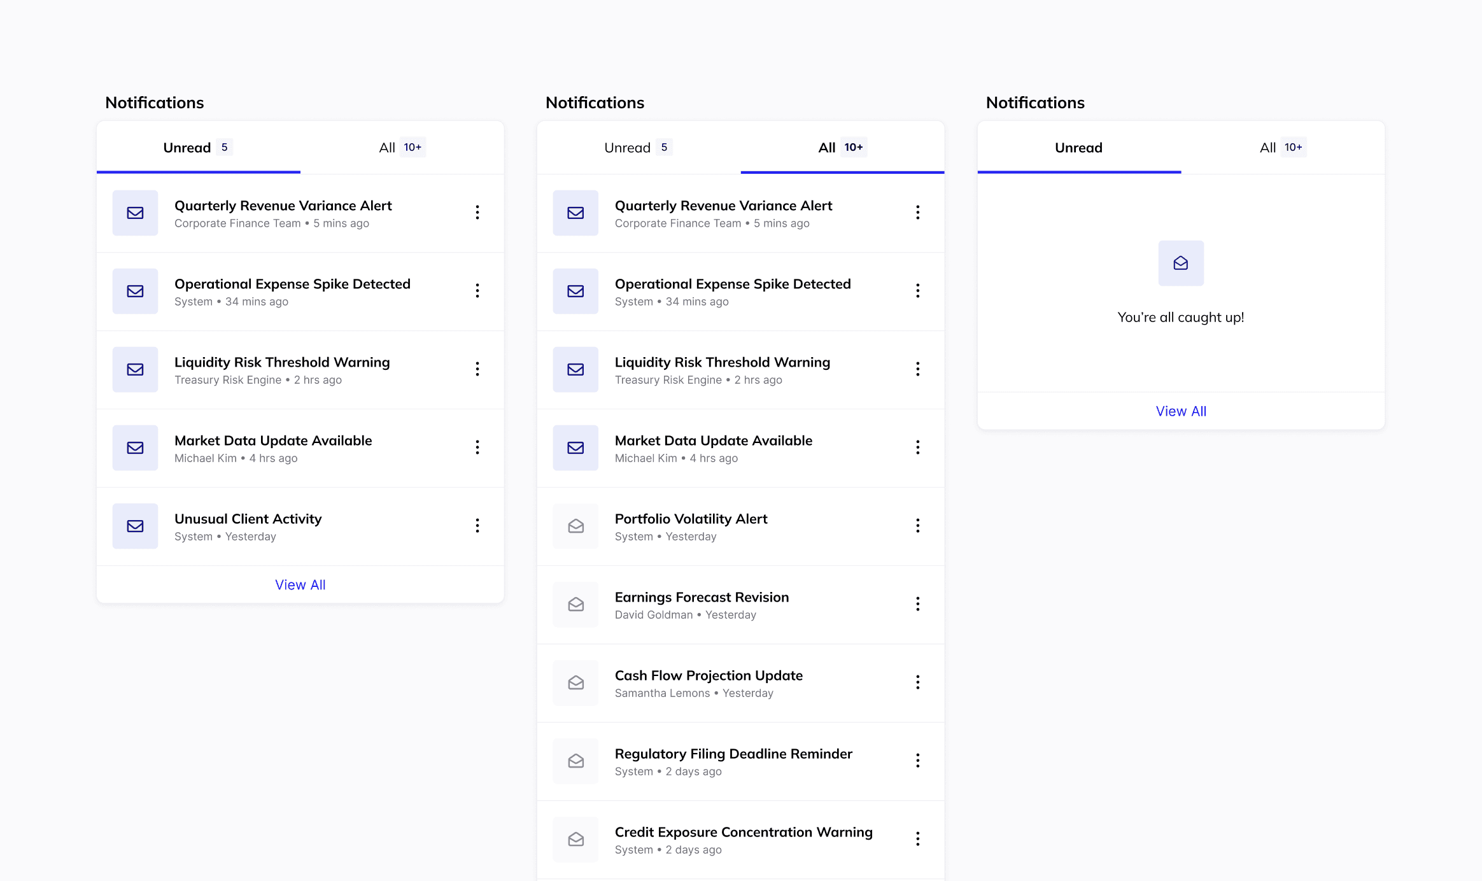Click the open envelope icon on Credit Exposure Concentration Warning
Viewport: 1482px width, 881px height.
[x=575, y=839]
